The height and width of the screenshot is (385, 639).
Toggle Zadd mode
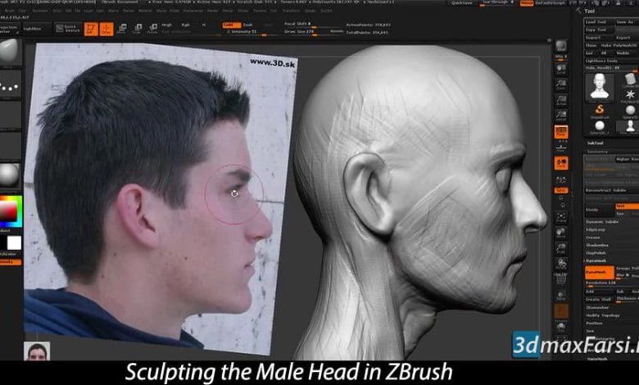tap(232, 25)
